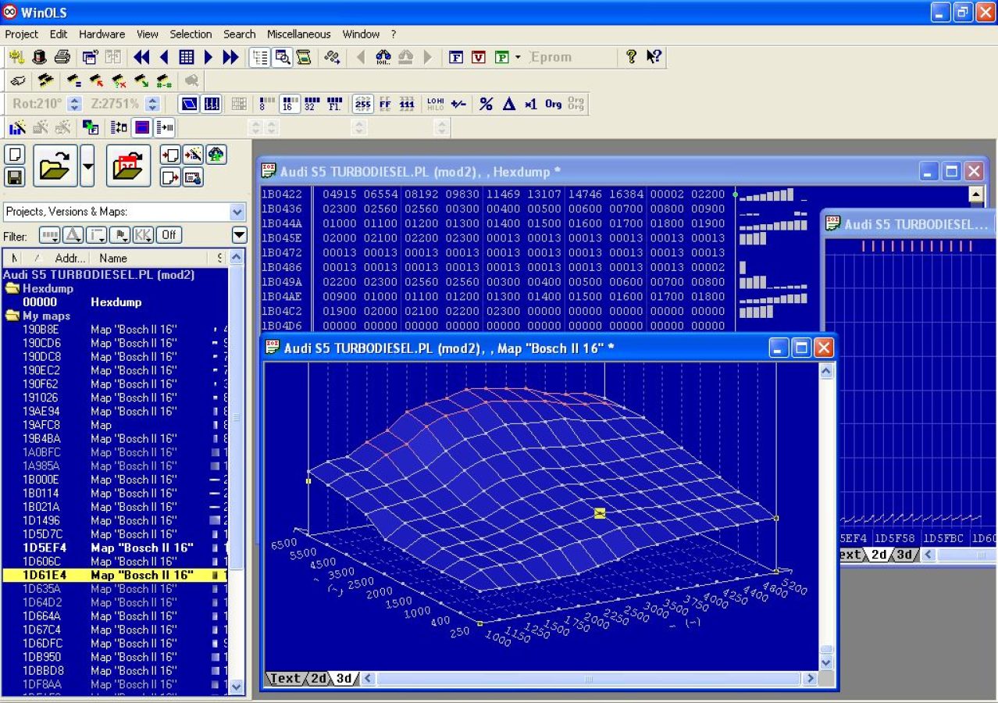Screen dimensions: 998x703
Task: Click the binoculars search icon in toolbar
Action: (383, 57)
